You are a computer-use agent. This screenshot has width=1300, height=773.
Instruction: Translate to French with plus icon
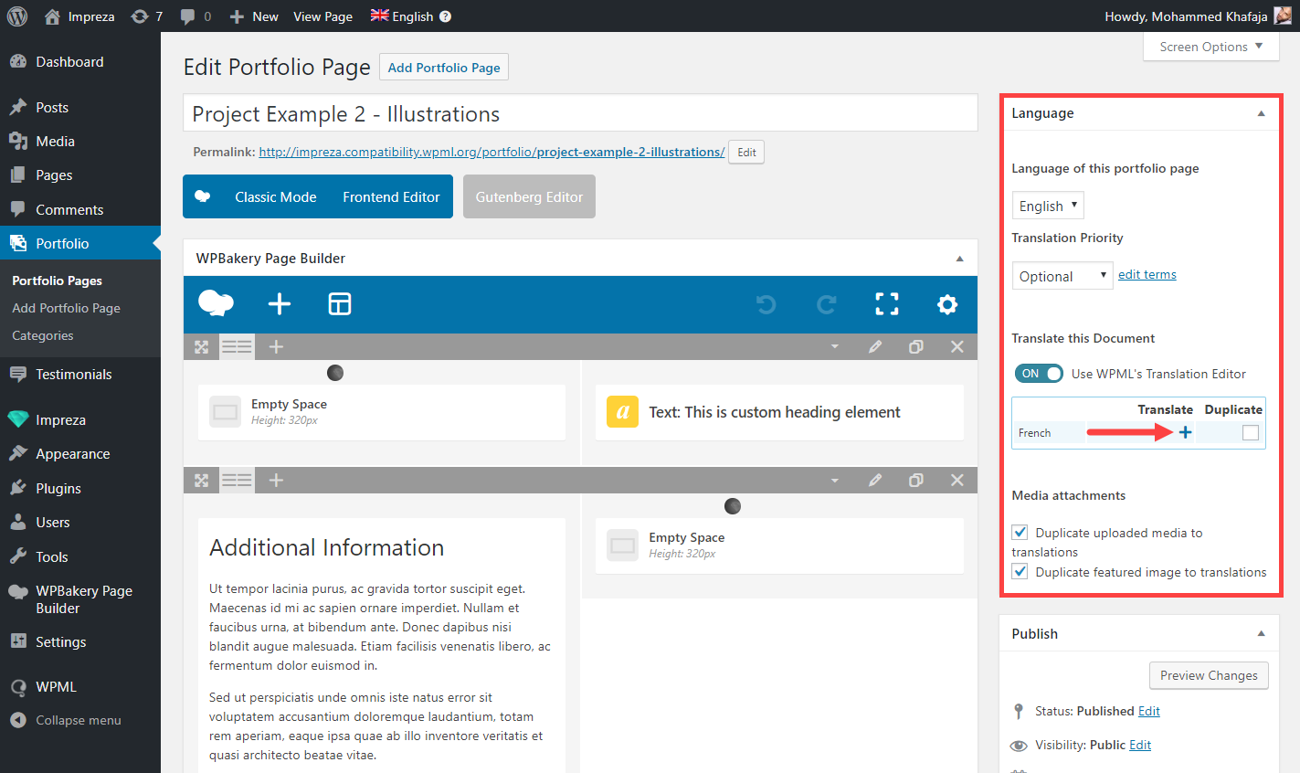[x=1185, y=433]
